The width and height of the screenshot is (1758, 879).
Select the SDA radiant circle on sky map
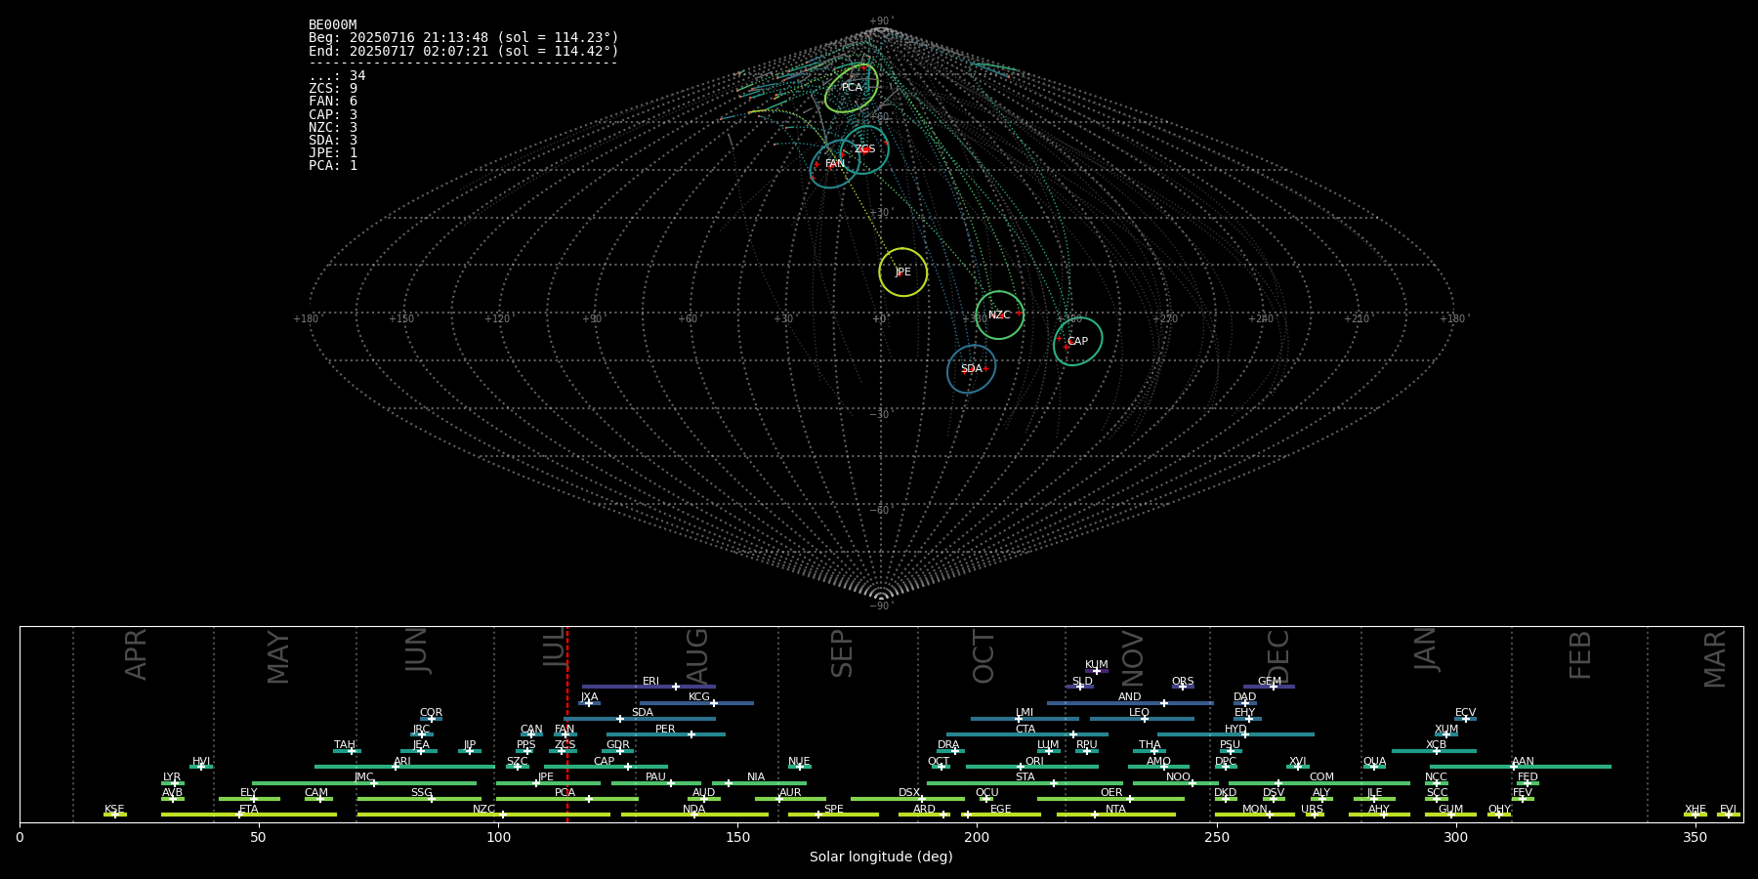(972, 369)
